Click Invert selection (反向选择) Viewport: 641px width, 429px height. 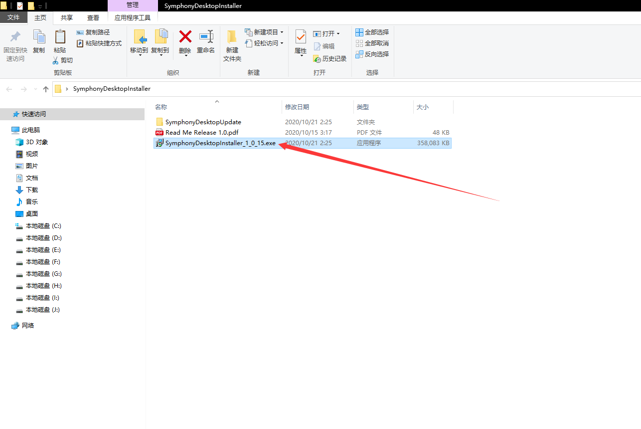tap(372, 54)
